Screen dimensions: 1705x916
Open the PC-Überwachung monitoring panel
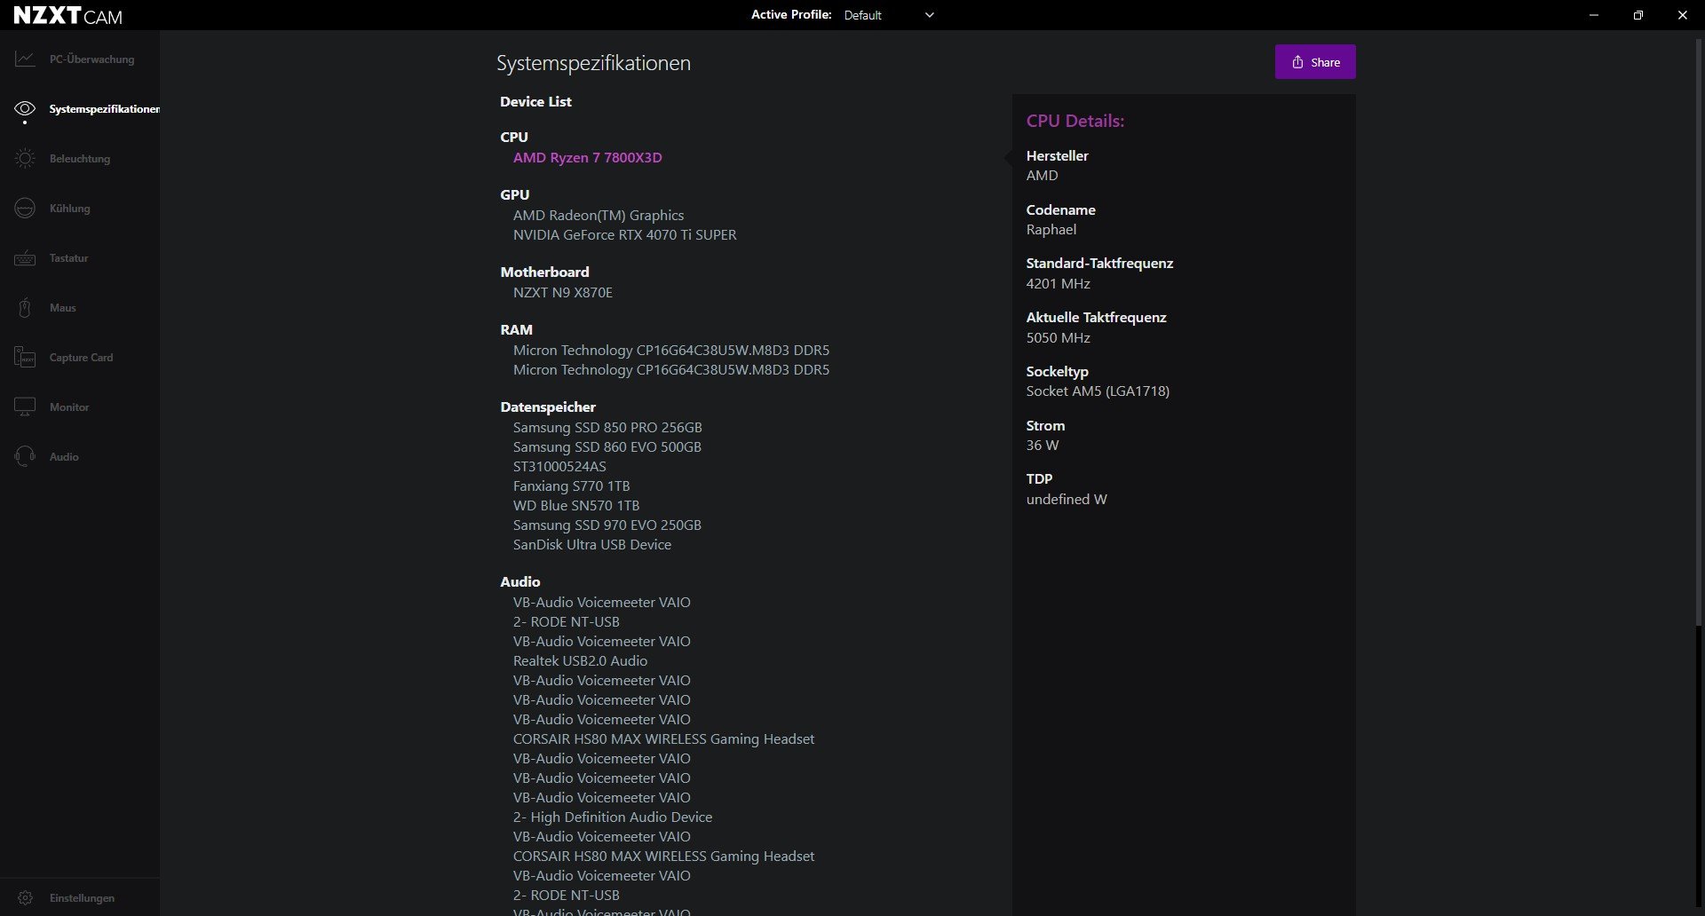tap(25, 59)
